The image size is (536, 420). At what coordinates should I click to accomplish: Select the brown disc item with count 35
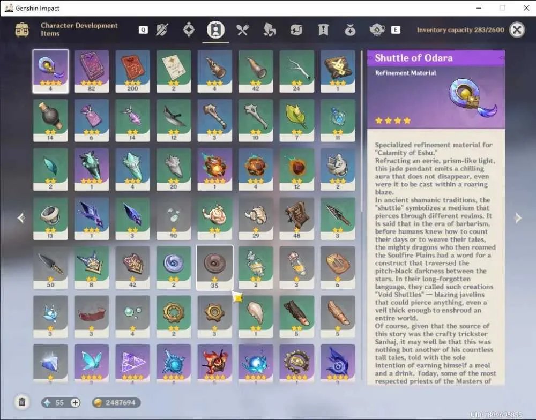pos(215,267)
